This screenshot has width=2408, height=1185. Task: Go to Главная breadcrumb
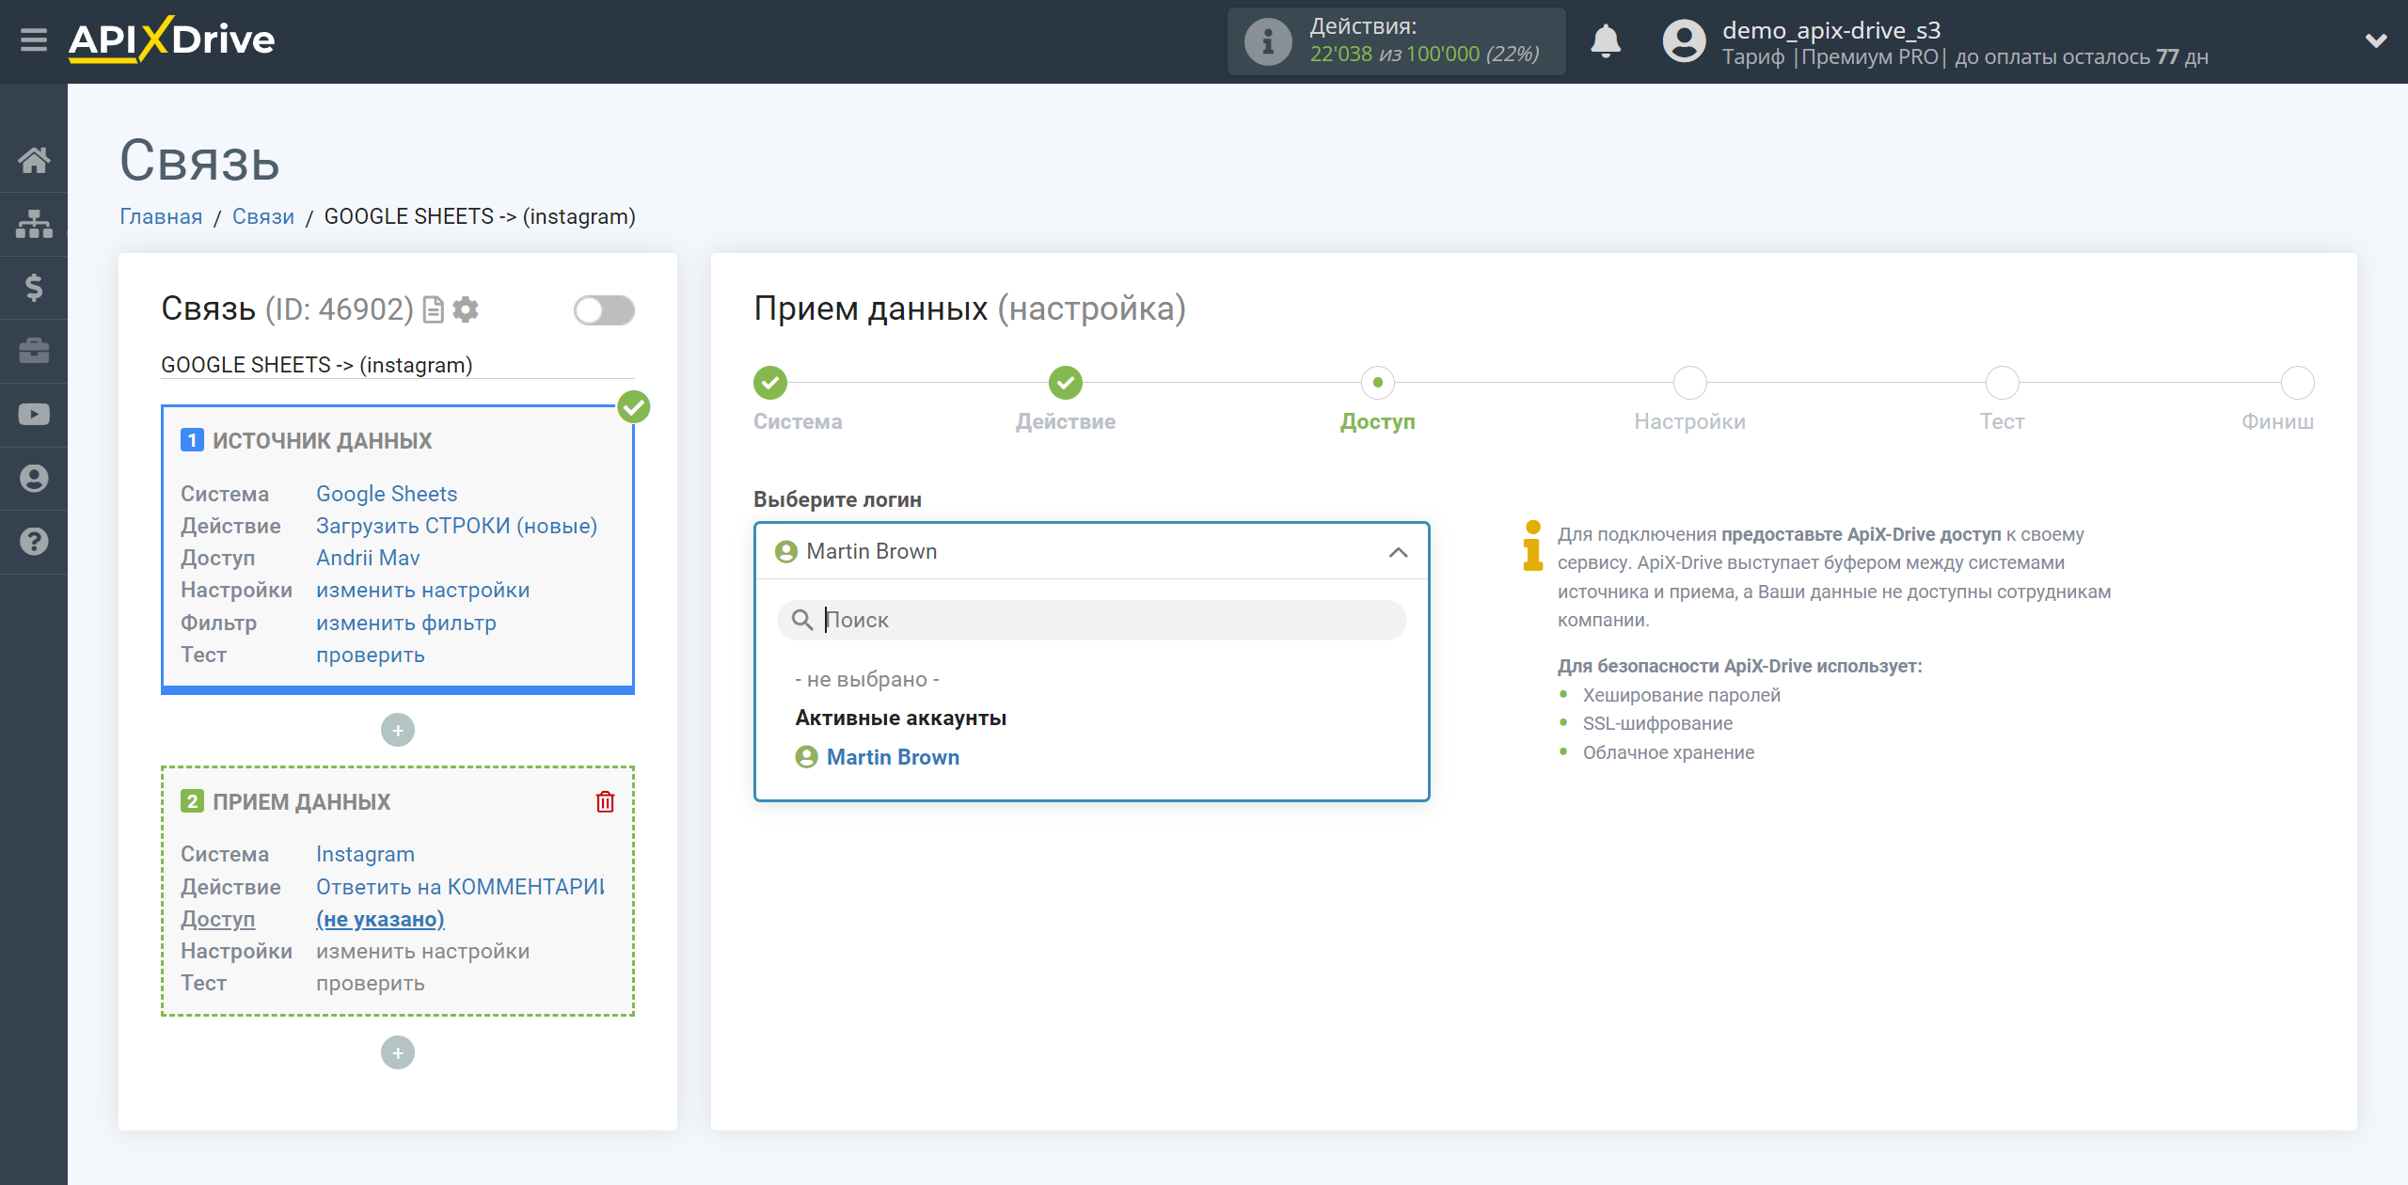[x=161, y=216]
